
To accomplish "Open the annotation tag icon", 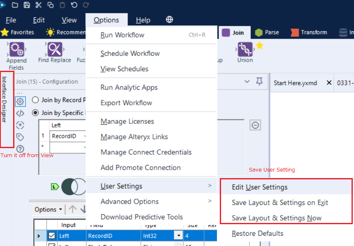I will point(20,137).
